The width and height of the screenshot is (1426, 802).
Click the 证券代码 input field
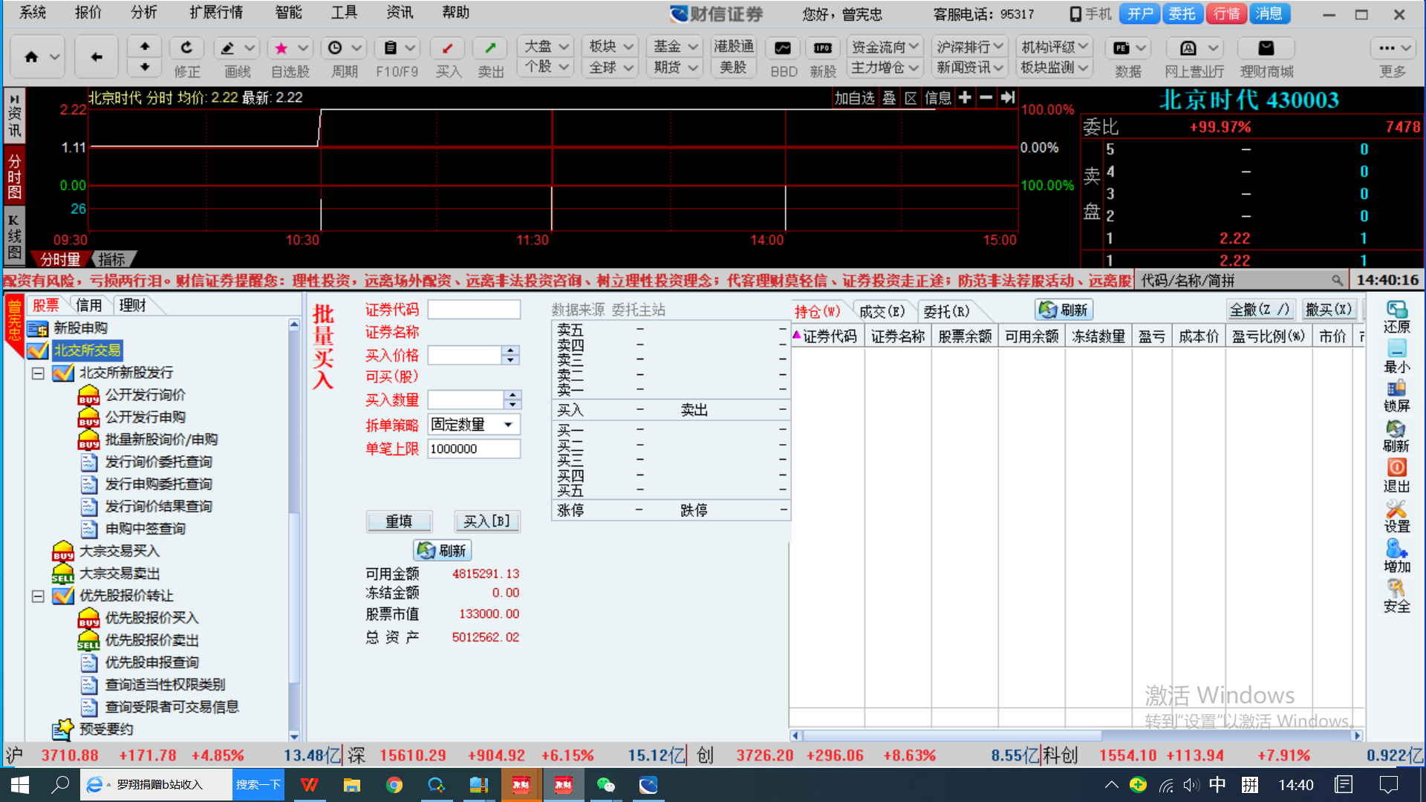(474, 310)
